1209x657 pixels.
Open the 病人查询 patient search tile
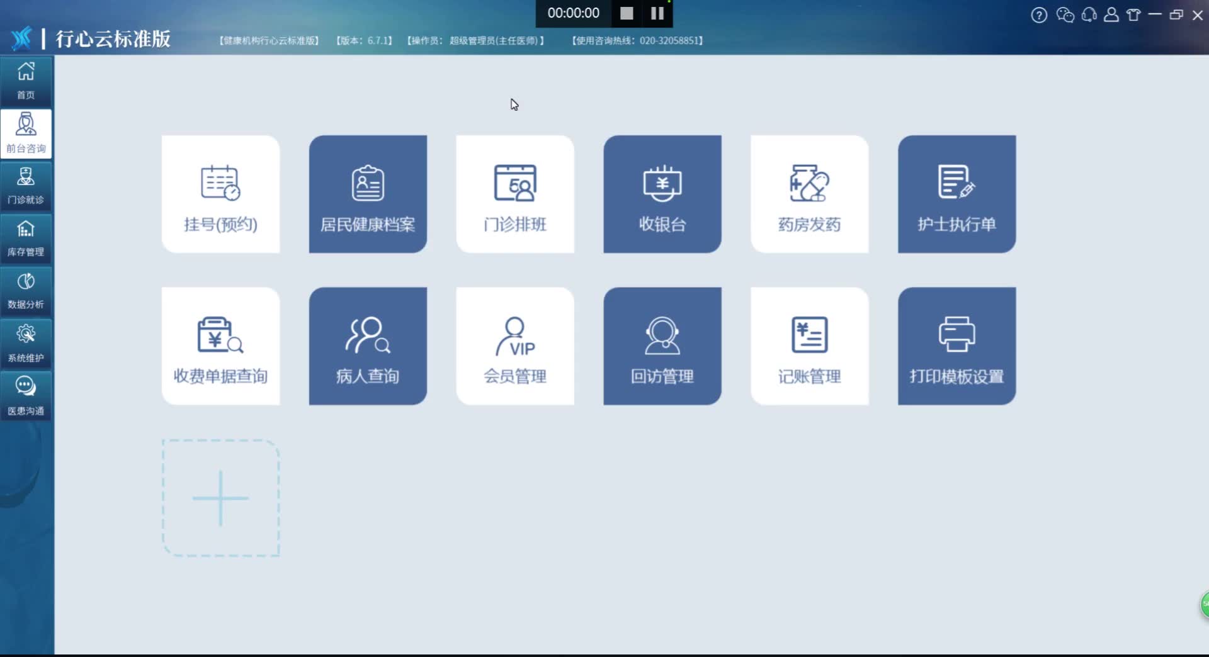[368, 346]
